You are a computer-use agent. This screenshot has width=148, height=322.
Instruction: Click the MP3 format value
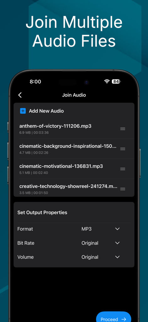[86, 229]
